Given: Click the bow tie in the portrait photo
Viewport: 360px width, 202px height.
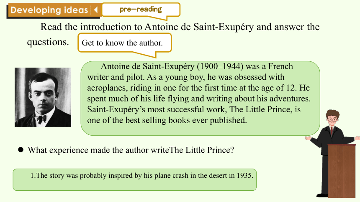Looking at the screenshot, I should pyautogui.click(x=41, y=119).
